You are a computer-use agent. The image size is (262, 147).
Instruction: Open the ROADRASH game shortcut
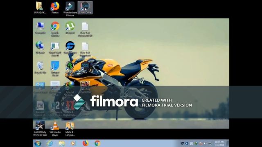(85, 87)
